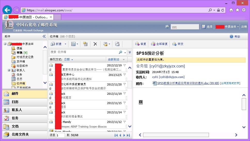Click the view layout toolbar icon
250x141 pixels.
tap(73, 44)
